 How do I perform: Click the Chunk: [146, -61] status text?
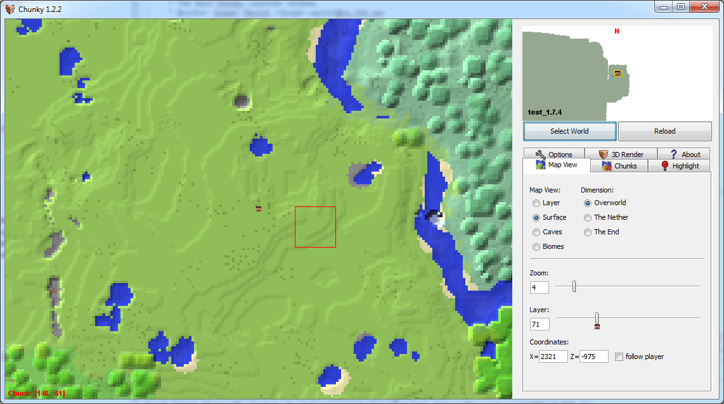37,393
